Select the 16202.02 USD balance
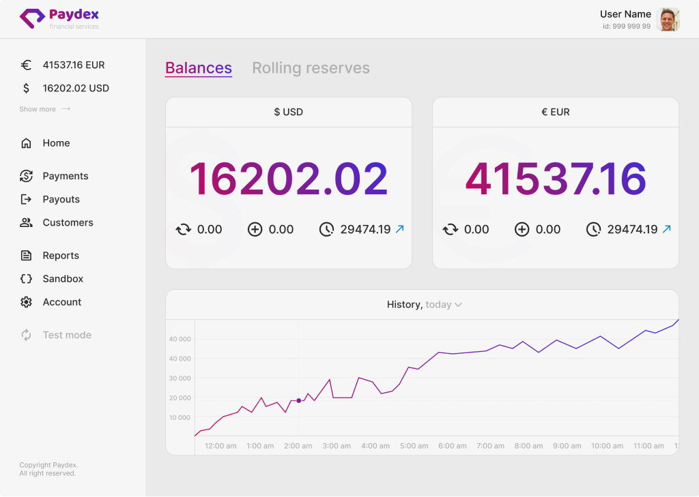Screen dimensions: 699x497 [289, 179]
